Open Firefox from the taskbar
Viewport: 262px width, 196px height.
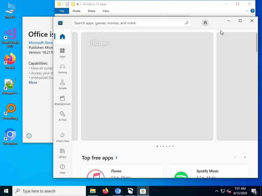coord(105,191)
